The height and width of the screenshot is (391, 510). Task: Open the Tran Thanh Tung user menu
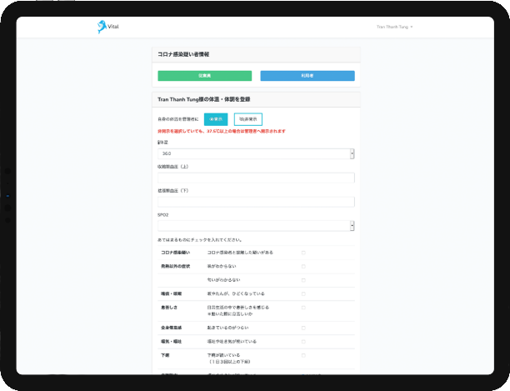pyautogui.click(x=394, y=27)
